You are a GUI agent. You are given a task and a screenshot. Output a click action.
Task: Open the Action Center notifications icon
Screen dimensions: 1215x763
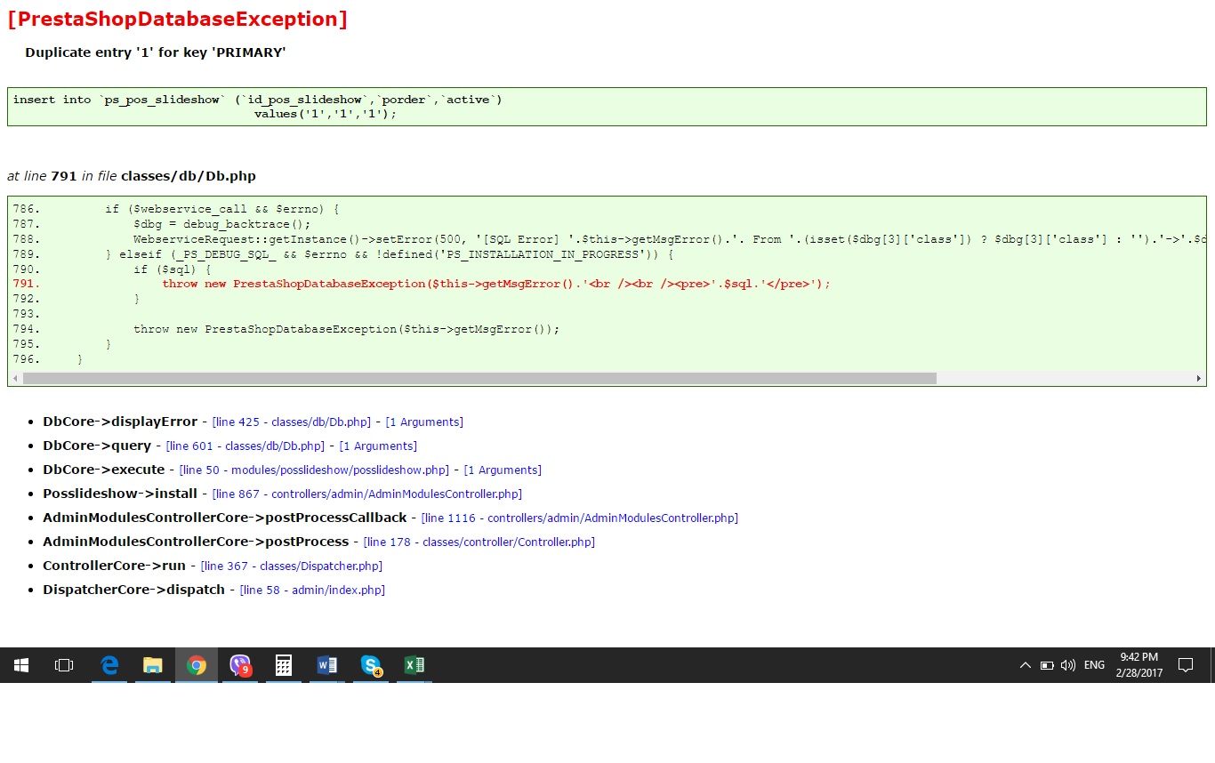pos(1185,665)
